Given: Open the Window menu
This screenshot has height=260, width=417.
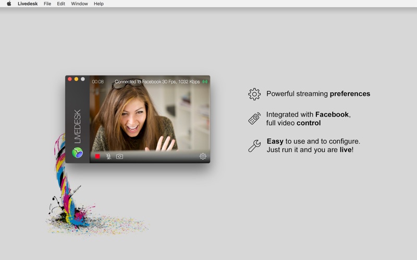Looking at the screenshot, I should tap(79, 4).
